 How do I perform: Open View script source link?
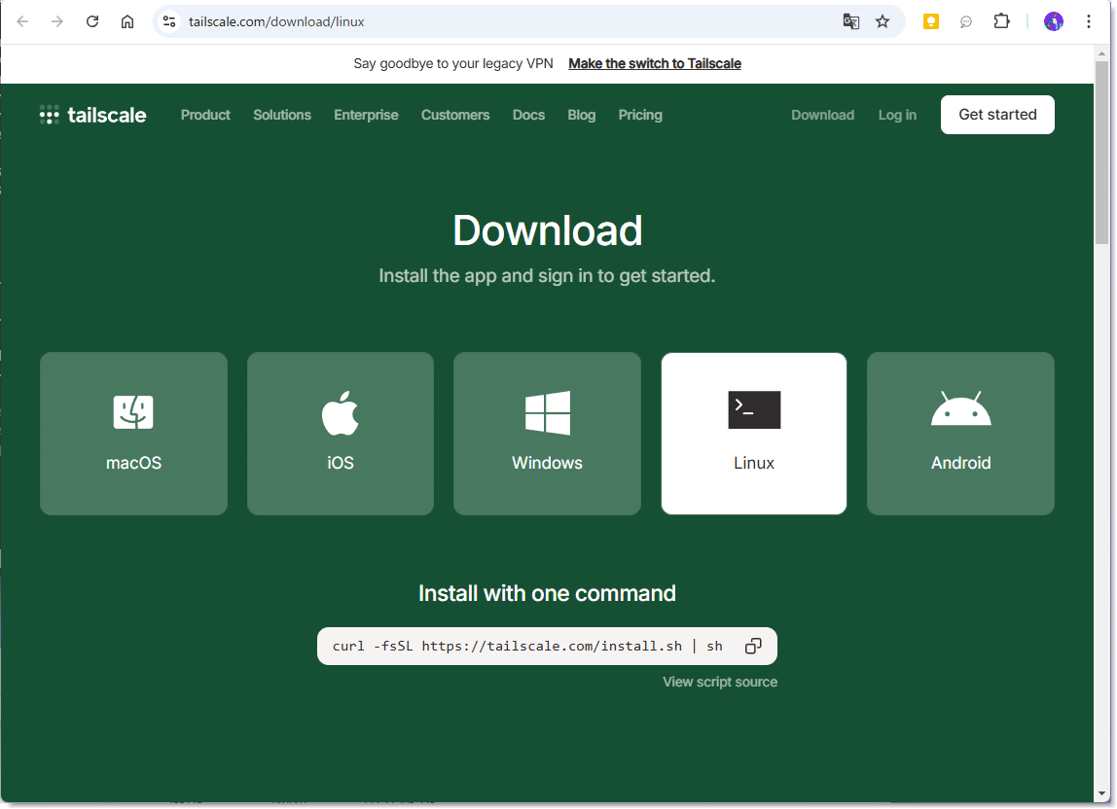pyautogui.click(x=720, y=682)
